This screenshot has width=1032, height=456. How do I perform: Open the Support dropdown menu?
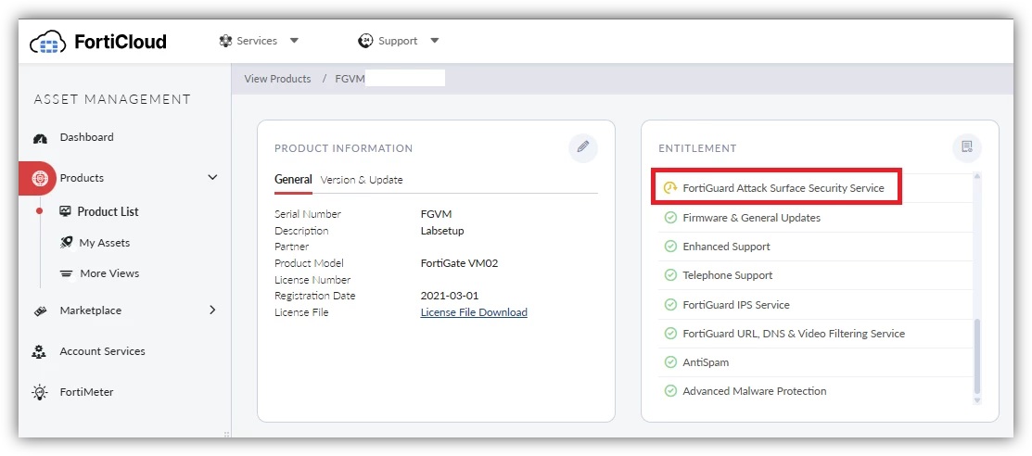(x=398, y=41)
